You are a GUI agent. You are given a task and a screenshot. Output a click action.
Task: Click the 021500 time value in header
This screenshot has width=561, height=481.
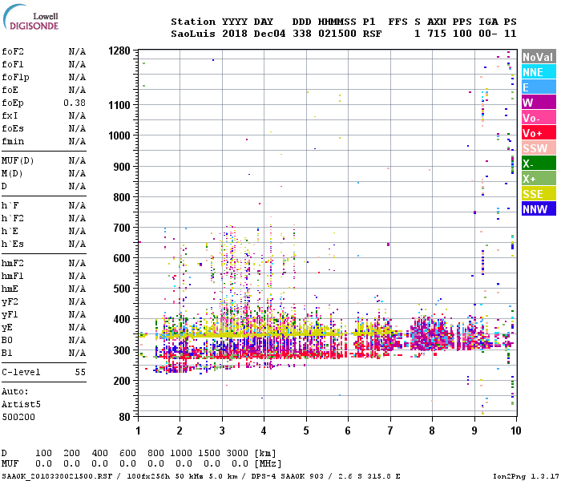tap(337, 34)
